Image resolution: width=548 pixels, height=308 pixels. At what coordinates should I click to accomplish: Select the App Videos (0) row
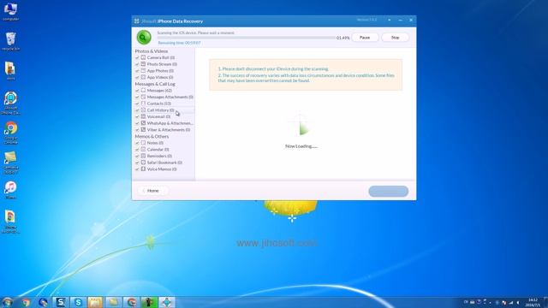coord(164,77)
